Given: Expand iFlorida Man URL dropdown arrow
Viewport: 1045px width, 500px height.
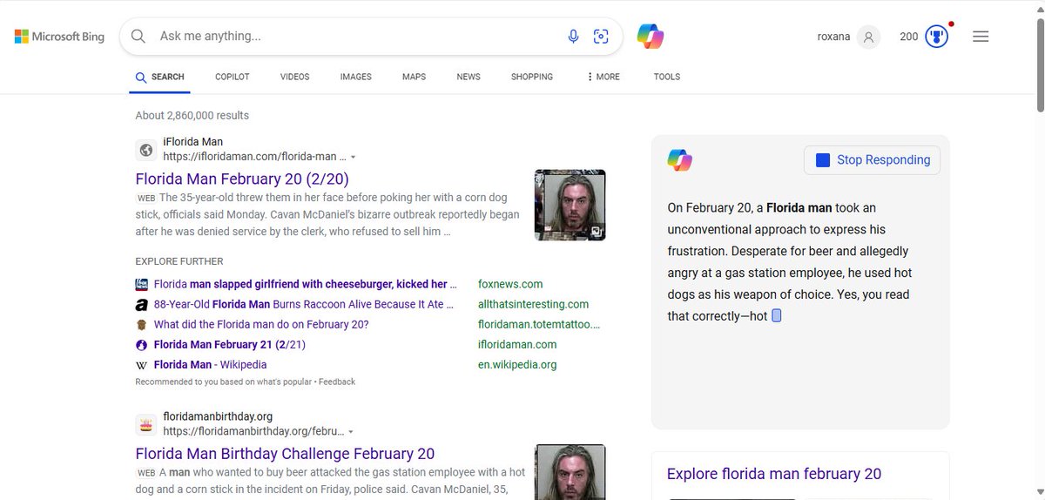Looking at the screenshot, I should pyautogui.click(x=353, y=158).
